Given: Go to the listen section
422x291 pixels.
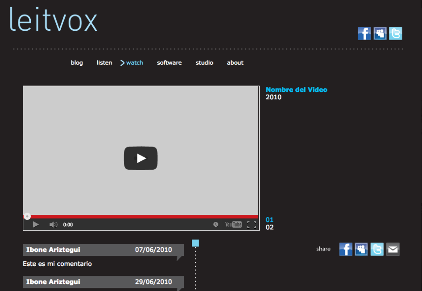Looking at the screenshot, I should (x=104, y=63).
